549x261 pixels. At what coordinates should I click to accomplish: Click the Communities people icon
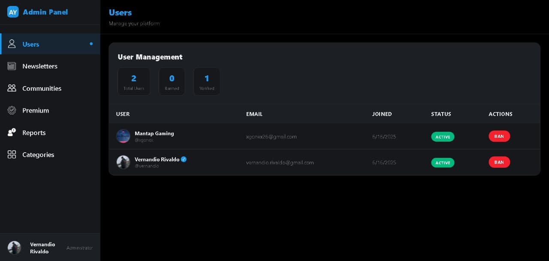point(12,88)
